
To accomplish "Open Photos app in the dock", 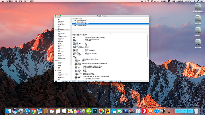I will 101,111.
